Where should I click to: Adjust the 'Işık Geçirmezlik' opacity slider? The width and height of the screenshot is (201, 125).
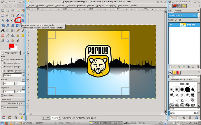(183, 15)
